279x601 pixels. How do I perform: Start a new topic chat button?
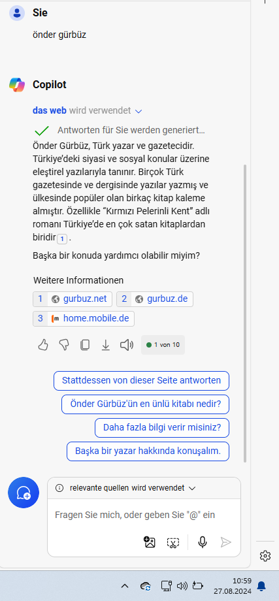tap(24, 493)
